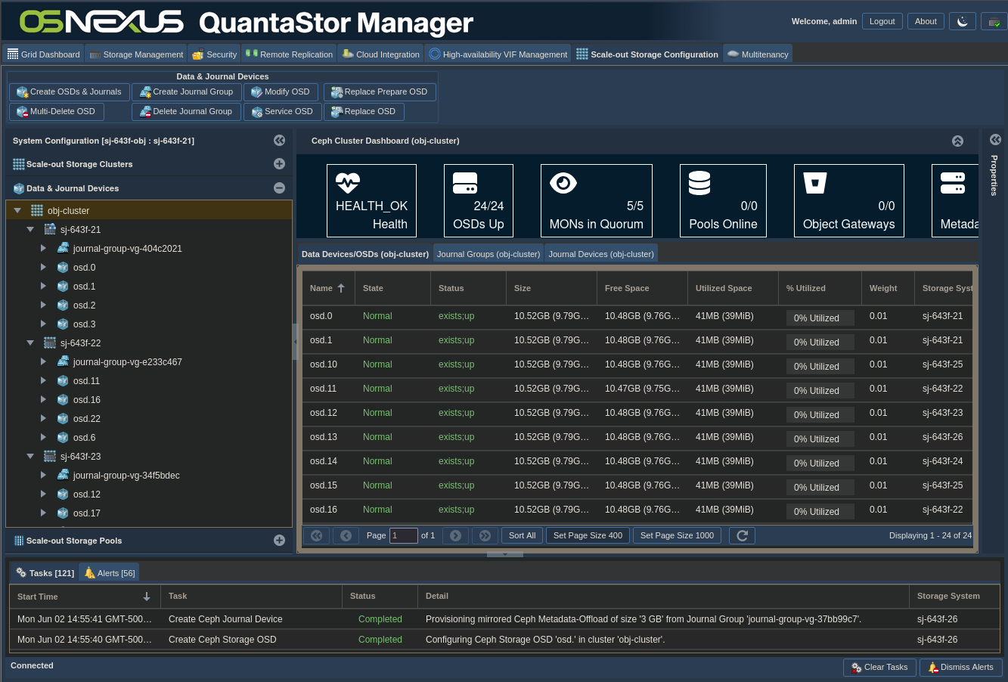Screen dimensions: 1008x682
Task: Toggle dark mode moon icon
Action: [962, 22]
